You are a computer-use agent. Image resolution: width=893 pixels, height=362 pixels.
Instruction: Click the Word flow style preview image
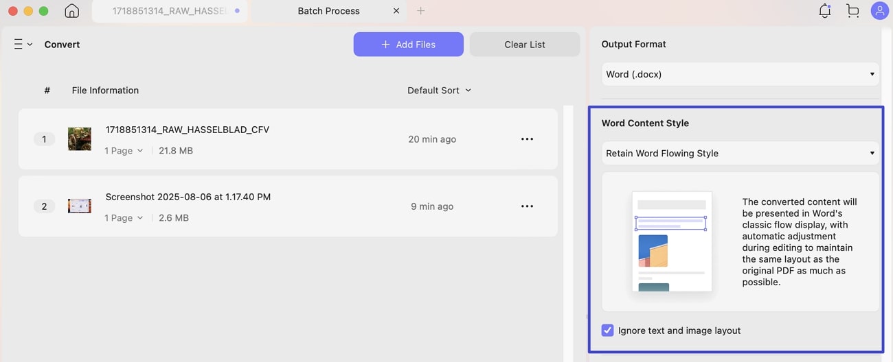tap(672, 241)
